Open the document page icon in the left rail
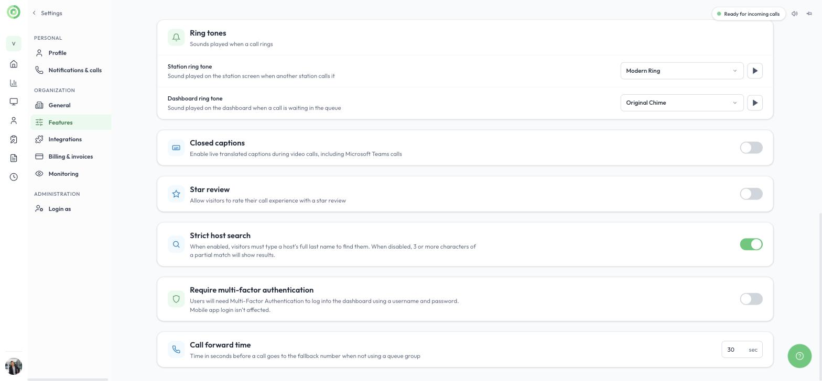Viewport: 822px width, 381px height. 14,158
